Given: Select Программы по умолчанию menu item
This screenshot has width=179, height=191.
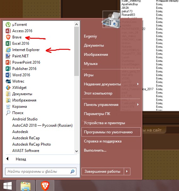Looking at the screenshot, I should pos(111,132).
